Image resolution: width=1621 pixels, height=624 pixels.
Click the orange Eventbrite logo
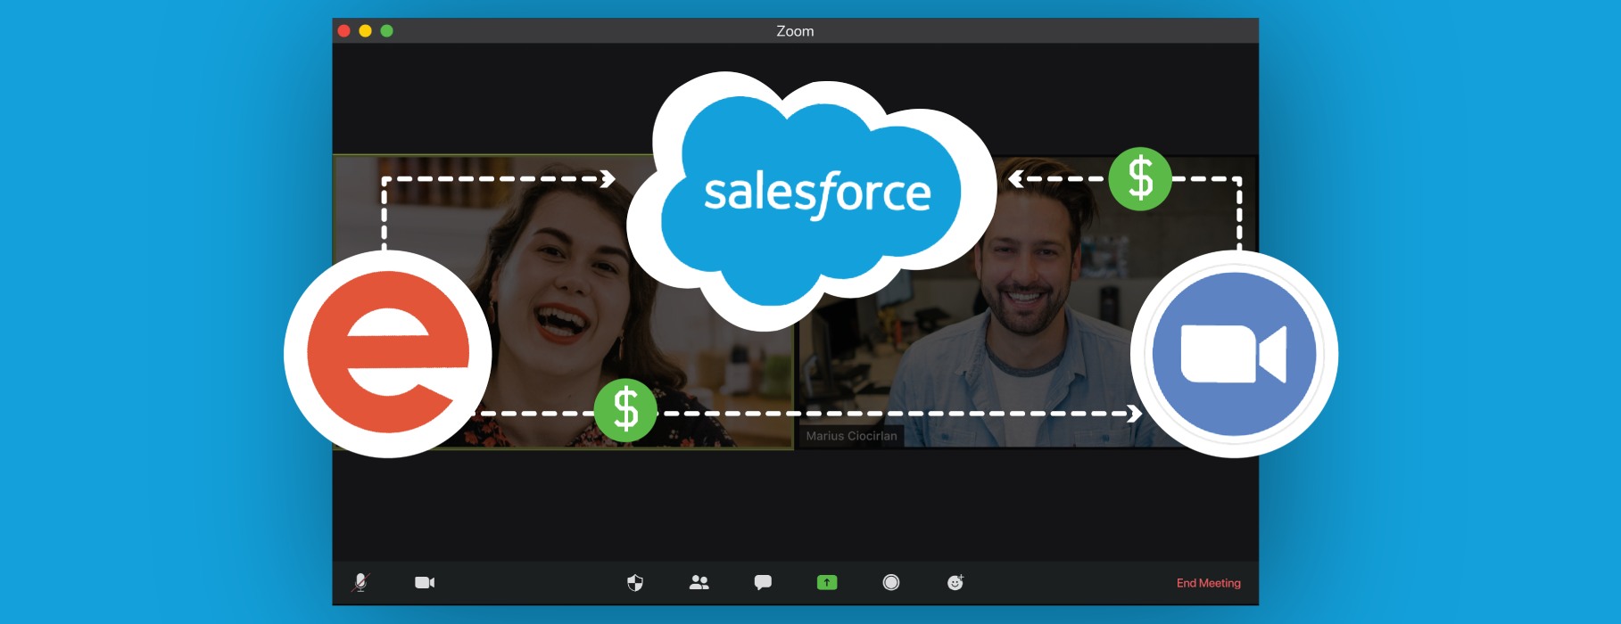[x=388, y=354]
